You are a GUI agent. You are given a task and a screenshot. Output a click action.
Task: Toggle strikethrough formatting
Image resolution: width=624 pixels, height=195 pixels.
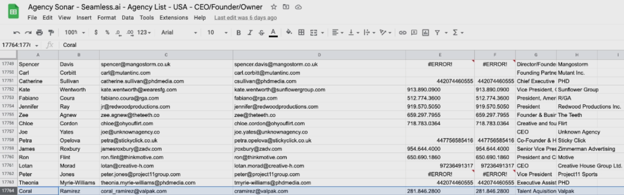[x=261, y=32]
